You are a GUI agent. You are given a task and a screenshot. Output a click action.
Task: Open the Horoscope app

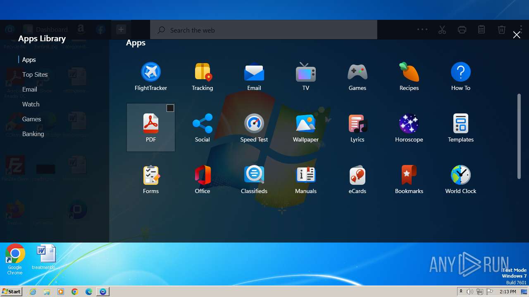pos(409,128)
